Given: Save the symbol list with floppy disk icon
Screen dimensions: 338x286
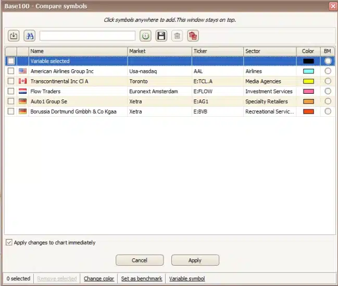Looking at the screenshot, I should 161,35.
